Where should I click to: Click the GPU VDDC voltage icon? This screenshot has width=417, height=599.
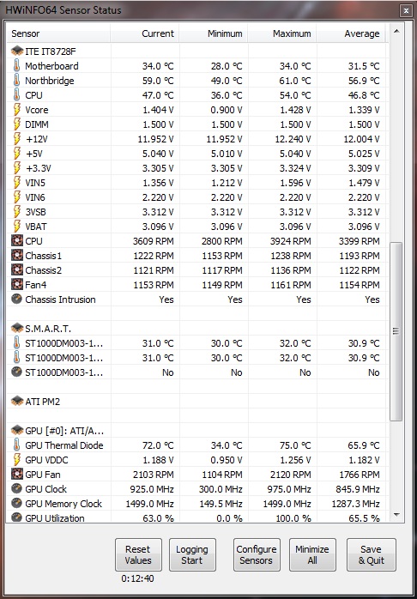pyautogui.click(x=17, y=460)
